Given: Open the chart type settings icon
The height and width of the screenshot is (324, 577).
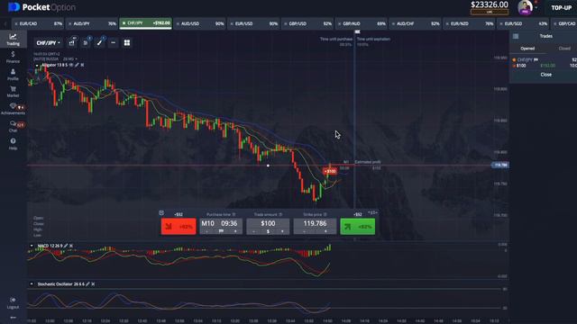Looking at the screenshot, I should pyautogui.click(x=72, y=43).
